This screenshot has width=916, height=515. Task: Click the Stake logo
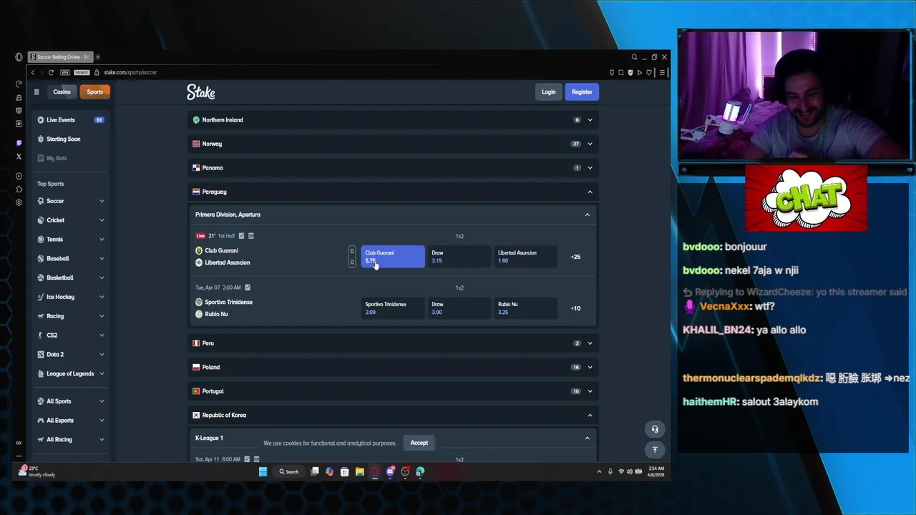pyautogui.click(x=201, y=92)
